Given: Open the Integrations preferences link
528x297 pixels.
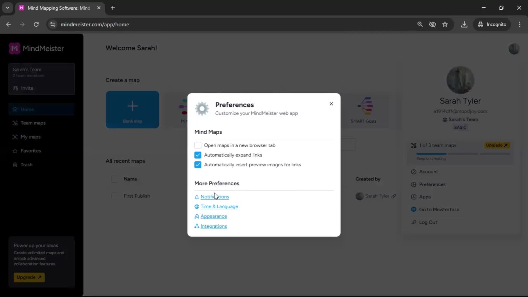Looking at the screenshot, I should (x=214, y=226).
